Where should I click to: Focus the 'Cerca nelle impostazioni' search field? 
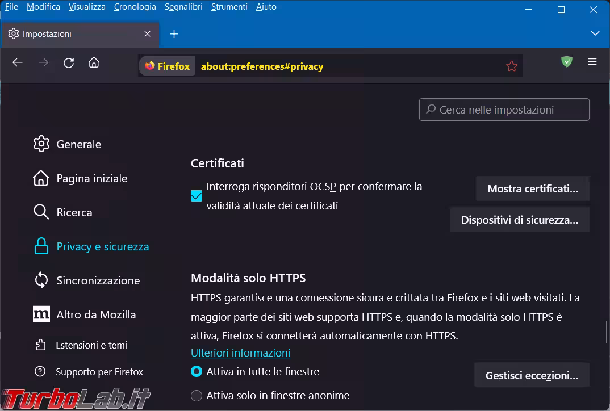(x=504, y=110)
